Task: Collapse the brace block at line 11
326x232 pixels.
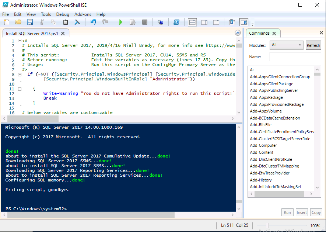Action: (x=20, y=89)
